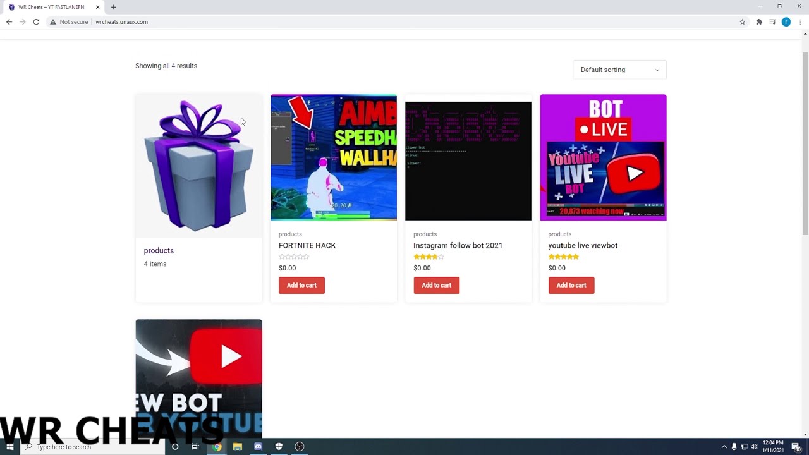The height and width of the screenshot is (455, 809).
Task: Click the products category title link
Action: [x=159, y=250]
